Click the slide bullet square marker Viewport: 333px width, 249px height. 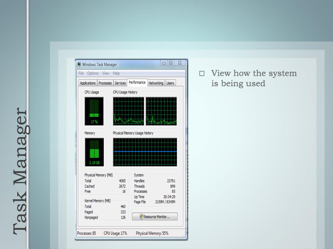[x=202, y=74]
